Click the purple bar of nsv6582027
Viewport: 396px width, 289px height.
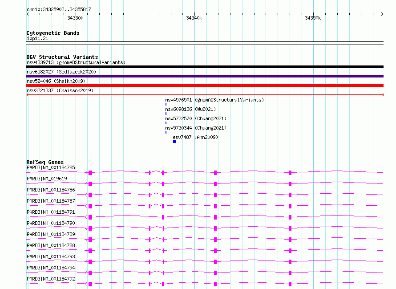coord(205,76)
